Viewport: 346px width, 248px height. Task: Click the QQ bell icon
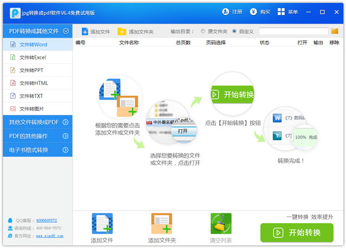point(10,220)
